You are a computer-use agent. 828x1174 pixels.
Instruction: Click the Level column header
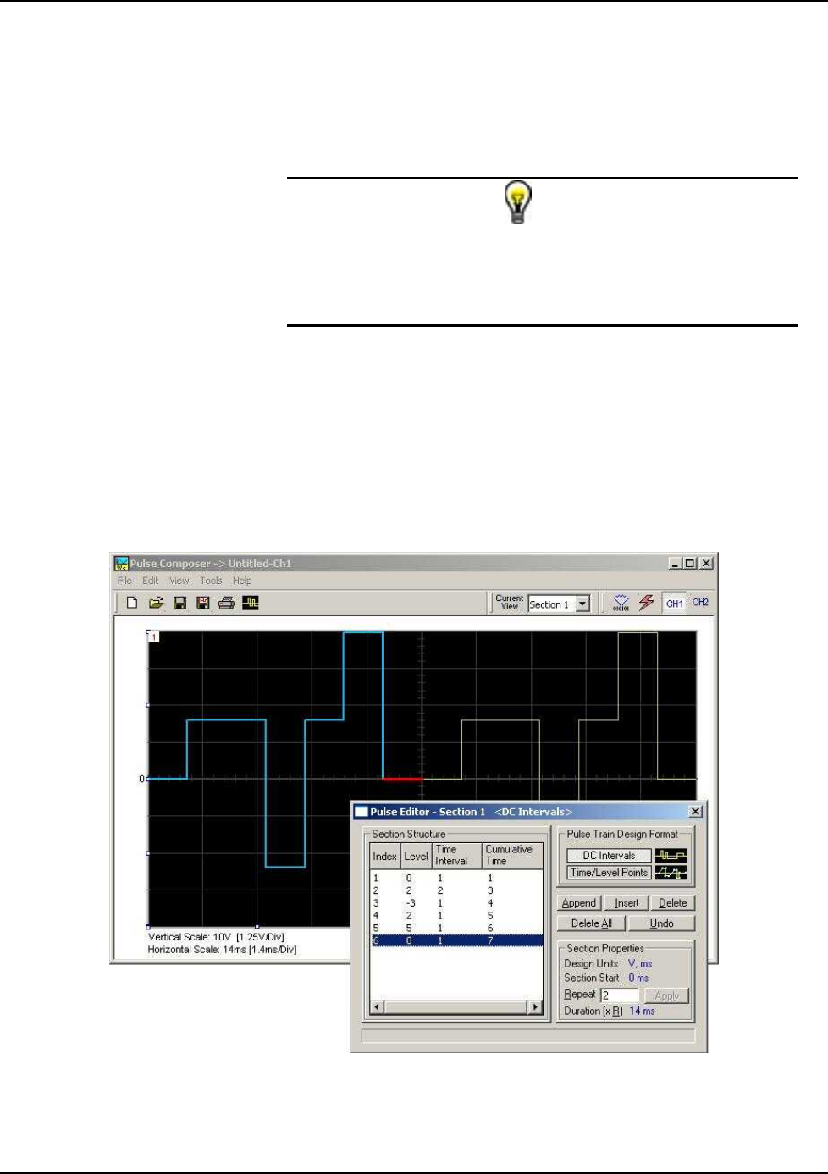pos(416,857)
